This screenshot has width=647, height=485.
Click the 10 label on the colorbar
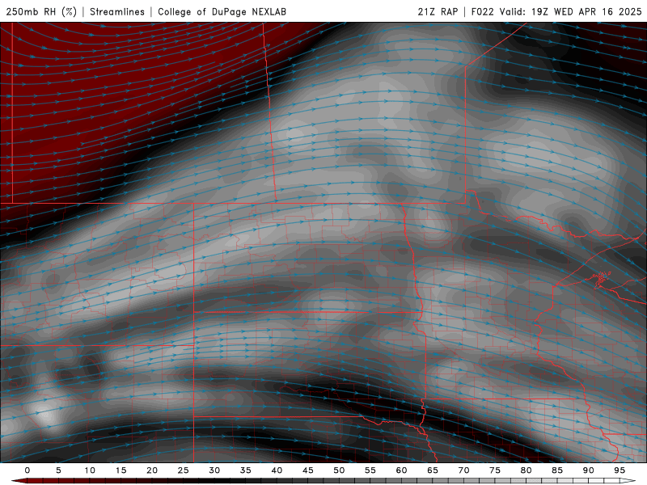(90, 470)
